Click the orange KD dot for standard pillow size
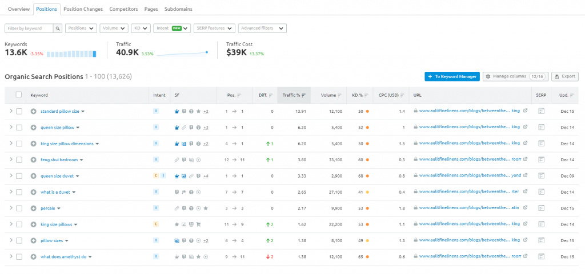 point(367,111)
